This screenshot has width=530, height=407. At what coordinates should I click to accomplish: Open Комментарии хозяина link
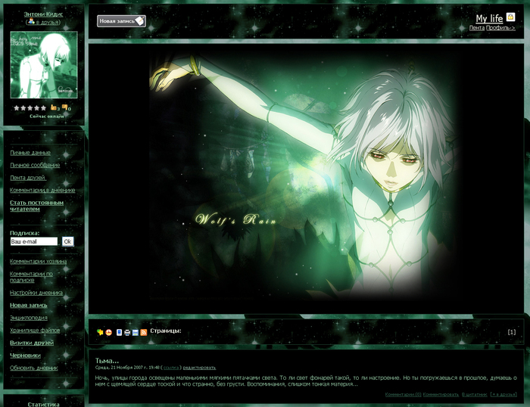click(x=38, y=262)
